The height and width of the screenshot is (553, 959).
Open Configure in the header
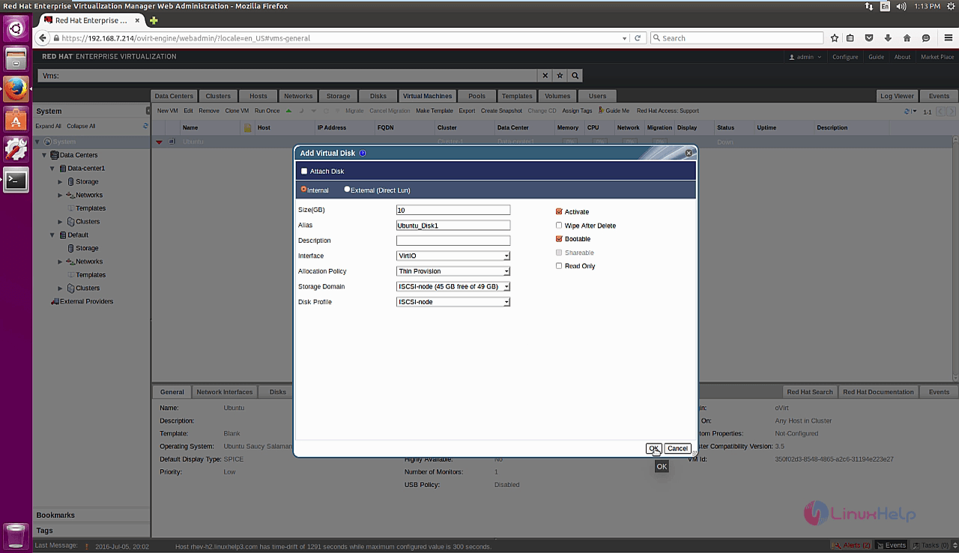tap(845, 57)
